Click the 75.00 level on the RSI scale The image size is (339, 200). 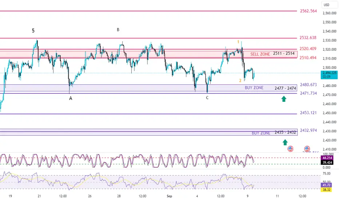coord(327,173)
